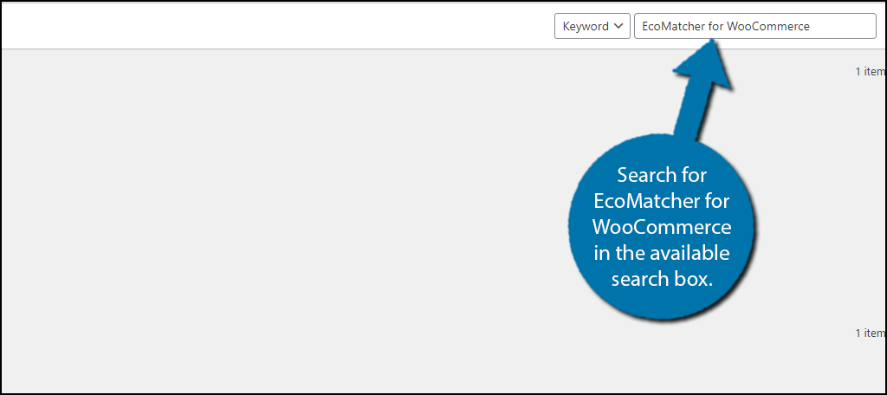Click the Keyword label in the combo box

point(586,26)
